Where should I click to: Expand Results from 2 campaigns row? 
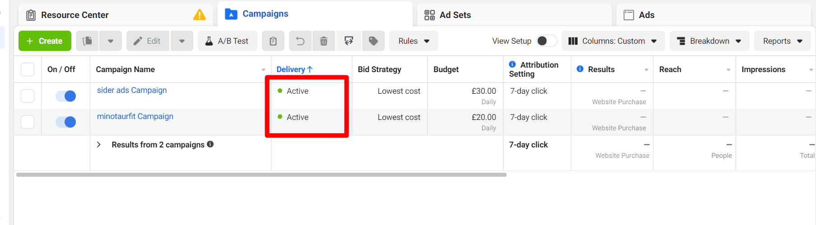coord(99,145)
